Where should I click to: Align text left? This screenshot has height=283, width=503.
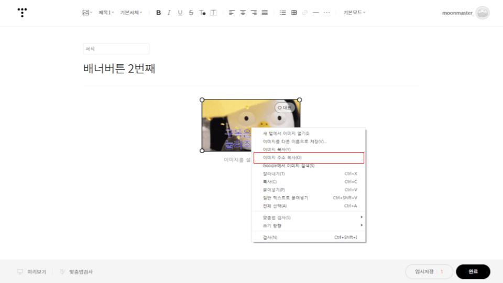(232, 13)
